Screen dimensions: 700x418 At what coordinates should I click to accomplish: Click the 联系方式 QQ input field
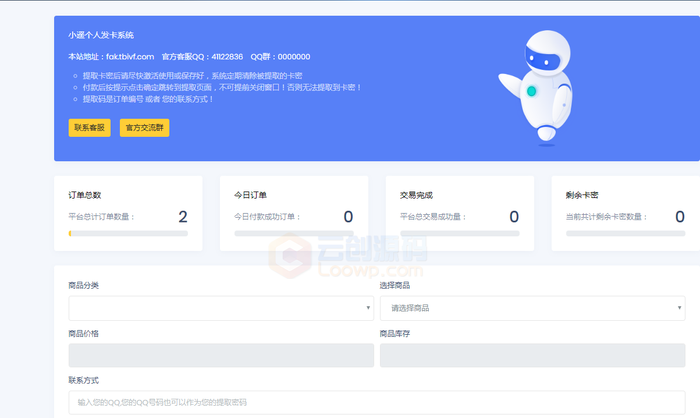pyautogui.click(x=377, y=402)
